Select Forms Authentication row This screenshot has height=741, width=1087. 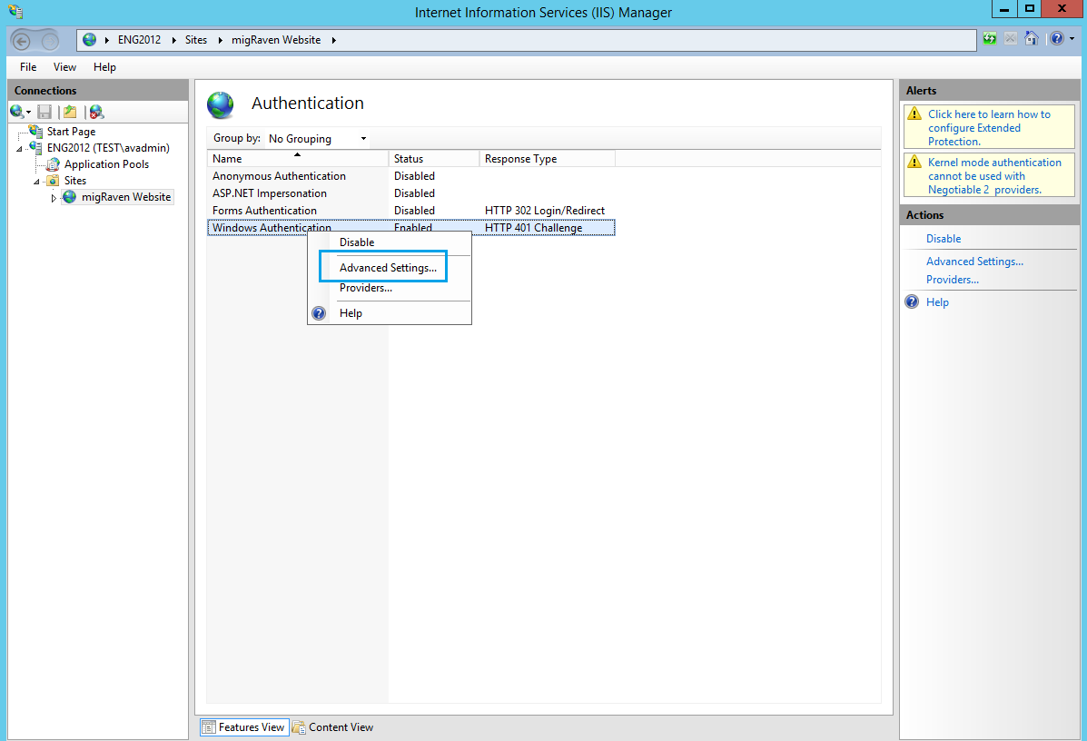pos(411,211)
